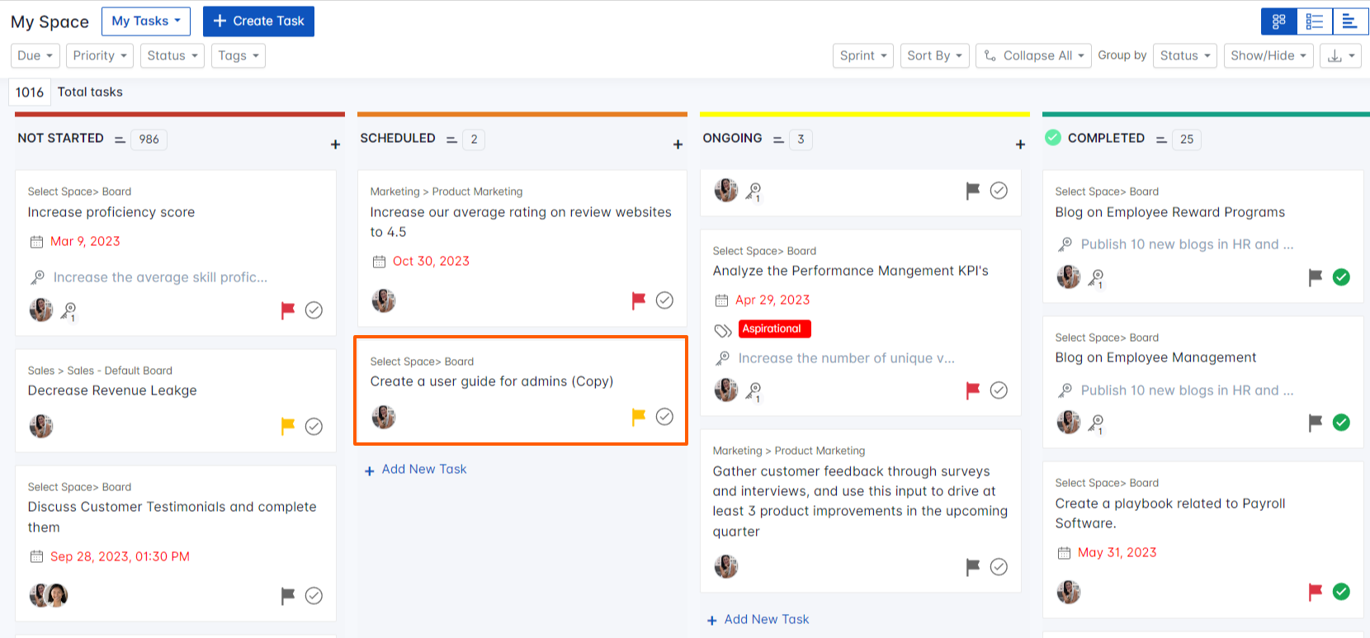Click the green check icon beside COMPLETED header
This screenshot has height=638, width=1370.
click(1053, 138)
